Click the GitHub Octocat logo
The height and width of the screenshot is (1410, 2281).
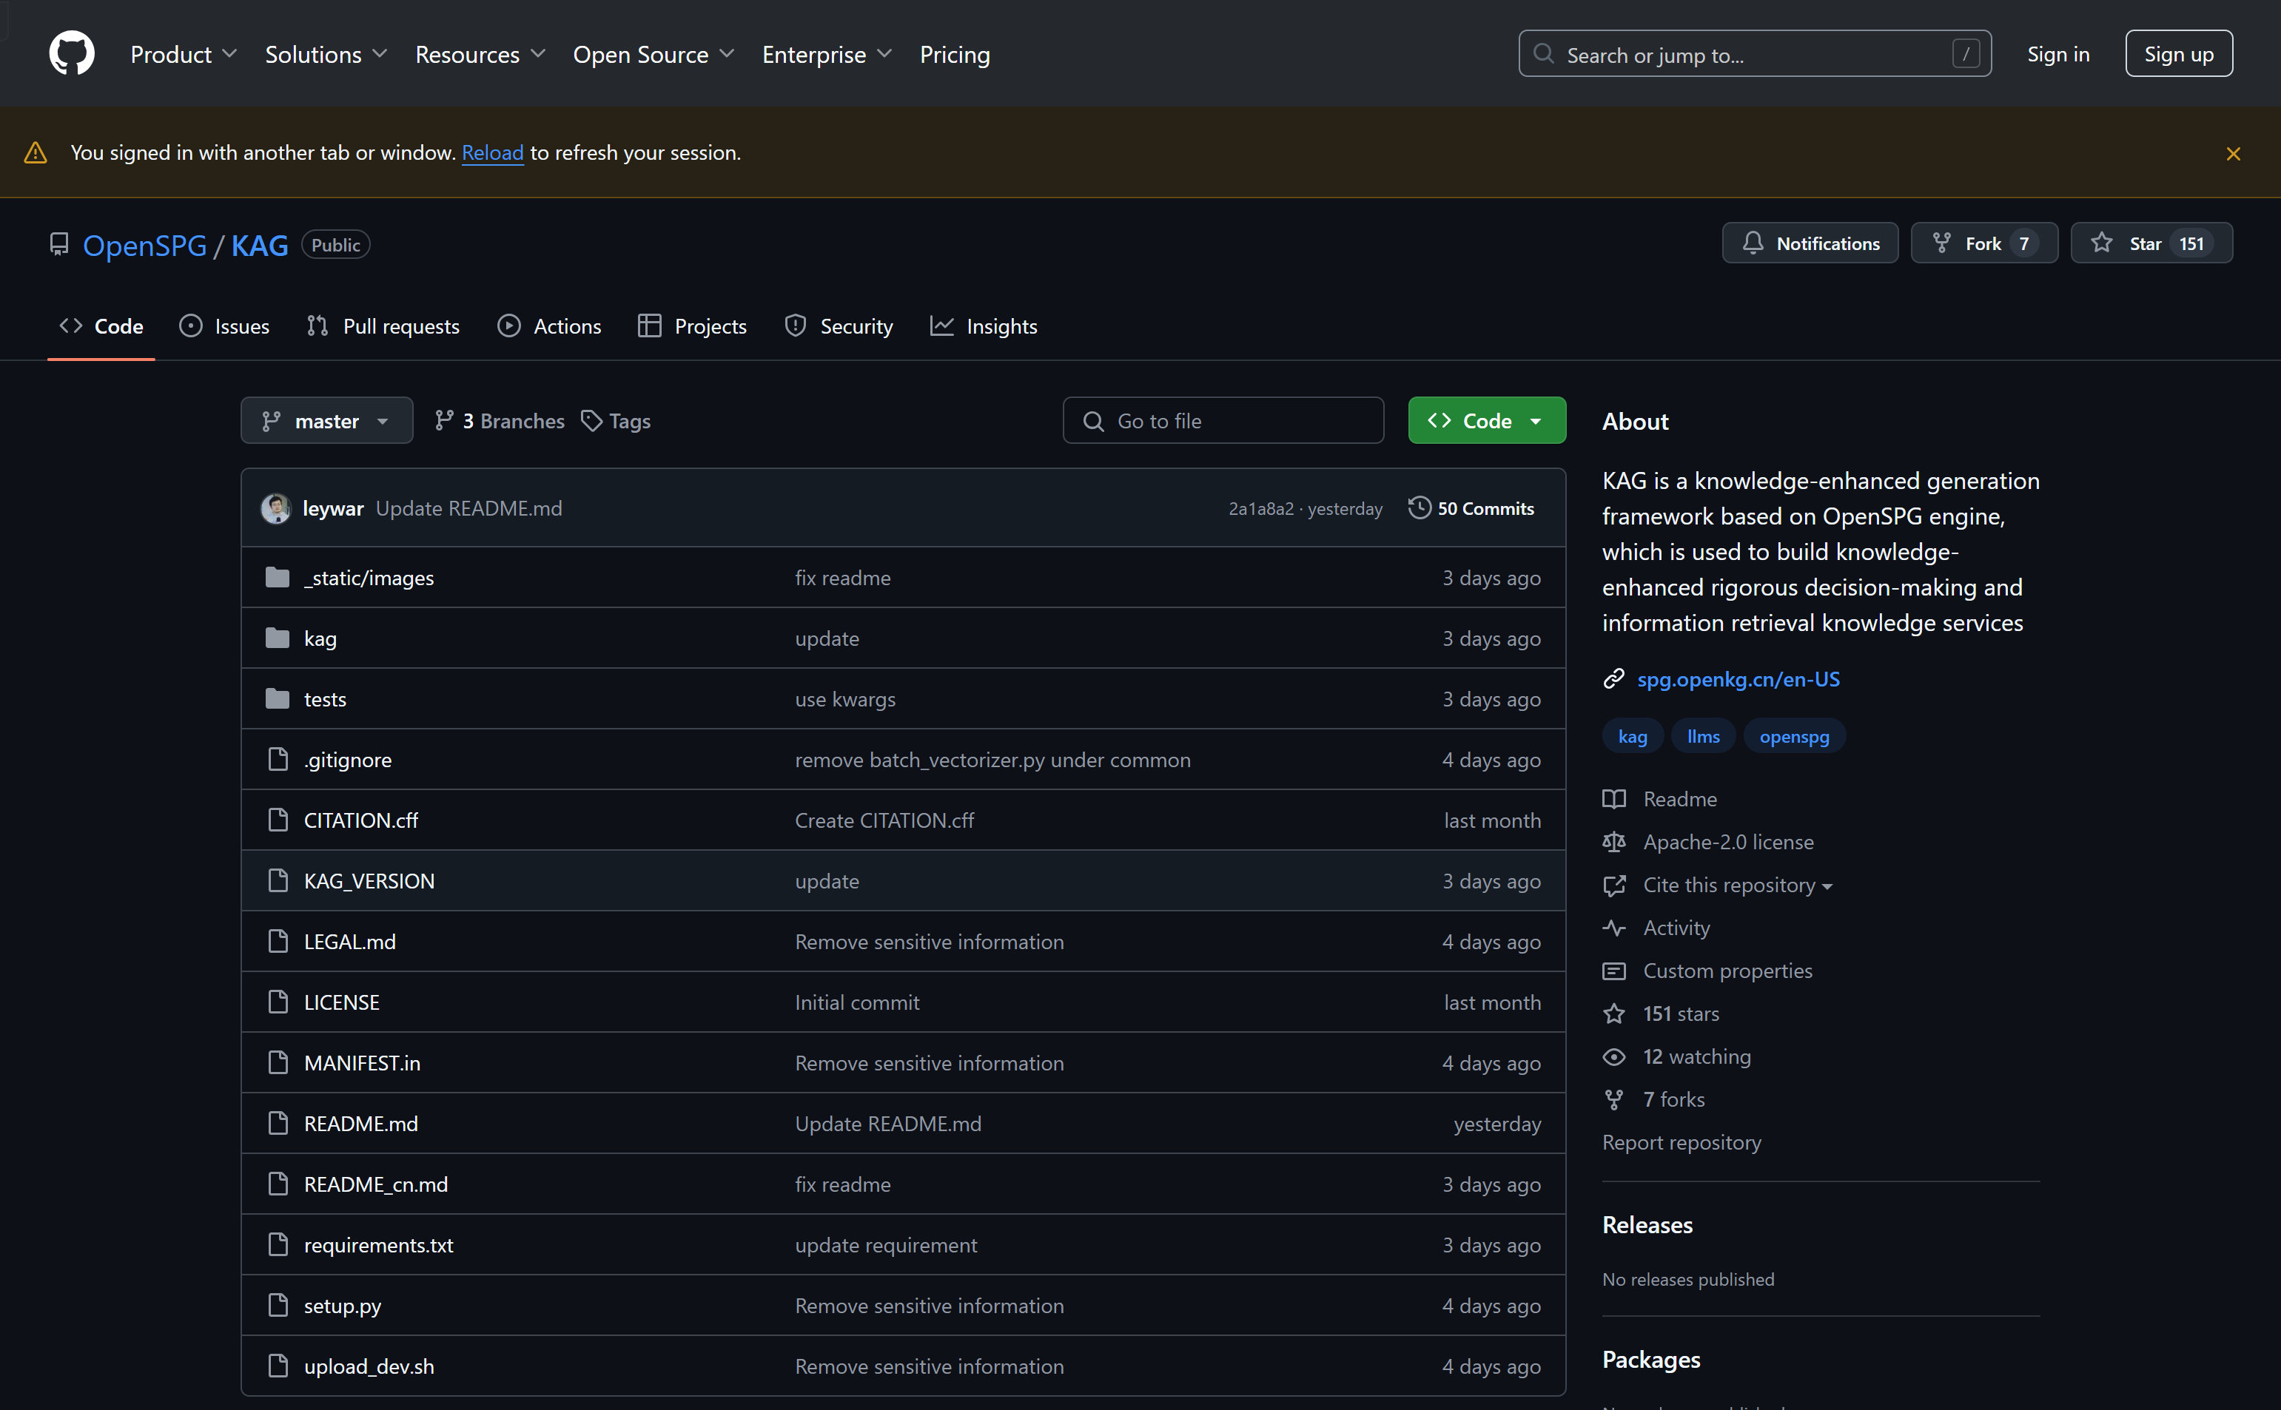pyautogui.click(x=72, y=53)
